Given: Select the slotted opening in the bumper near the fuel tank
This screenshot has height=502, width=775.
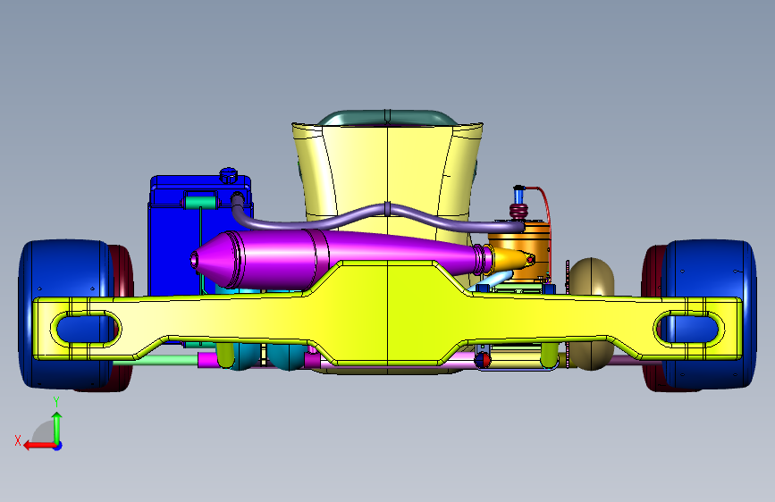Looking at the screenshot, I should tap(87, 329).
